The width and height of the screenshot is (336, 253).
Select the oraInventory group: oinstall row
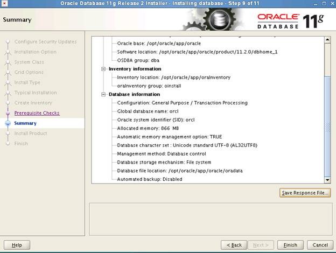click(149, 86)
